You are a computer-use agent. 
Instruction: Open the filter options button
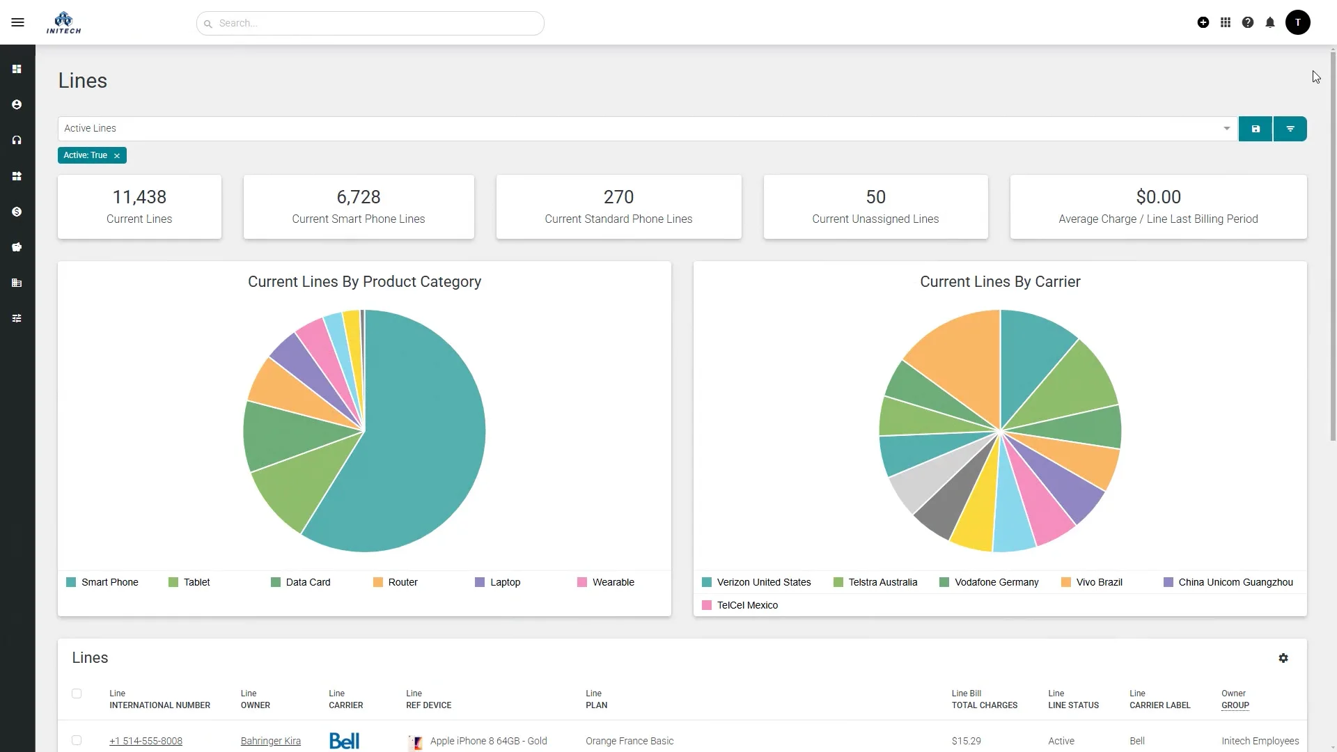point(1290,129)
